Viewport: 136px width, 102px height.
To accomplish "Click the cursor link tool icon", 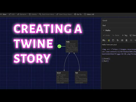I will pos(118,40).
